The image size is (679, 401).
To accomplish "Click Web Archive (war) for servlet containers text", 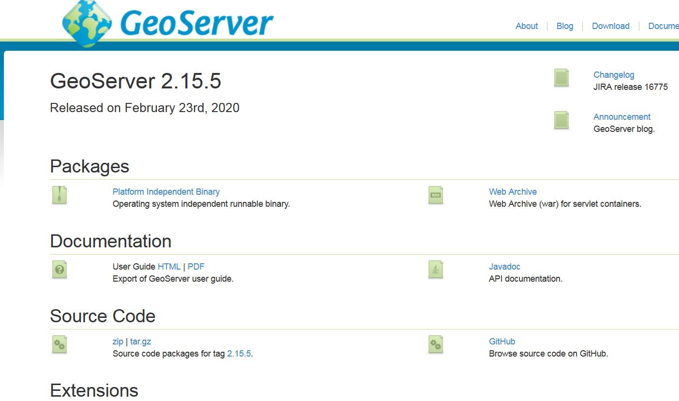I will (565, 204).
